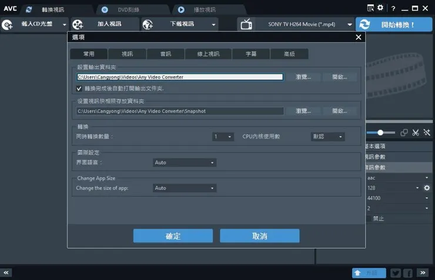435x280 pixels.
Task: Switch to 高級 tab
Action: (289, 54)
